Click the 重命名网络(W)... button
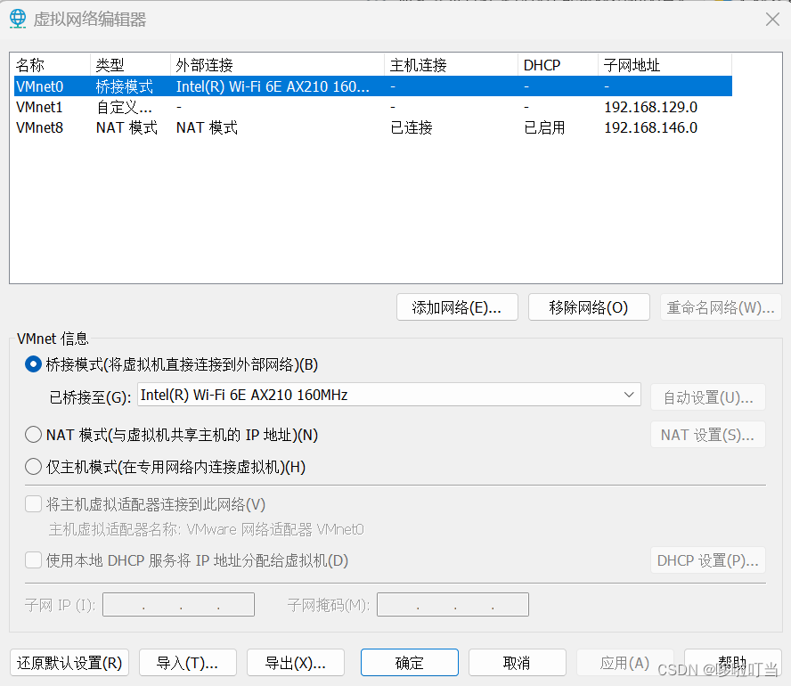Image resolution: width=791 pixels, height=686 pixels. pyautogui.click(x=721, y=307)
